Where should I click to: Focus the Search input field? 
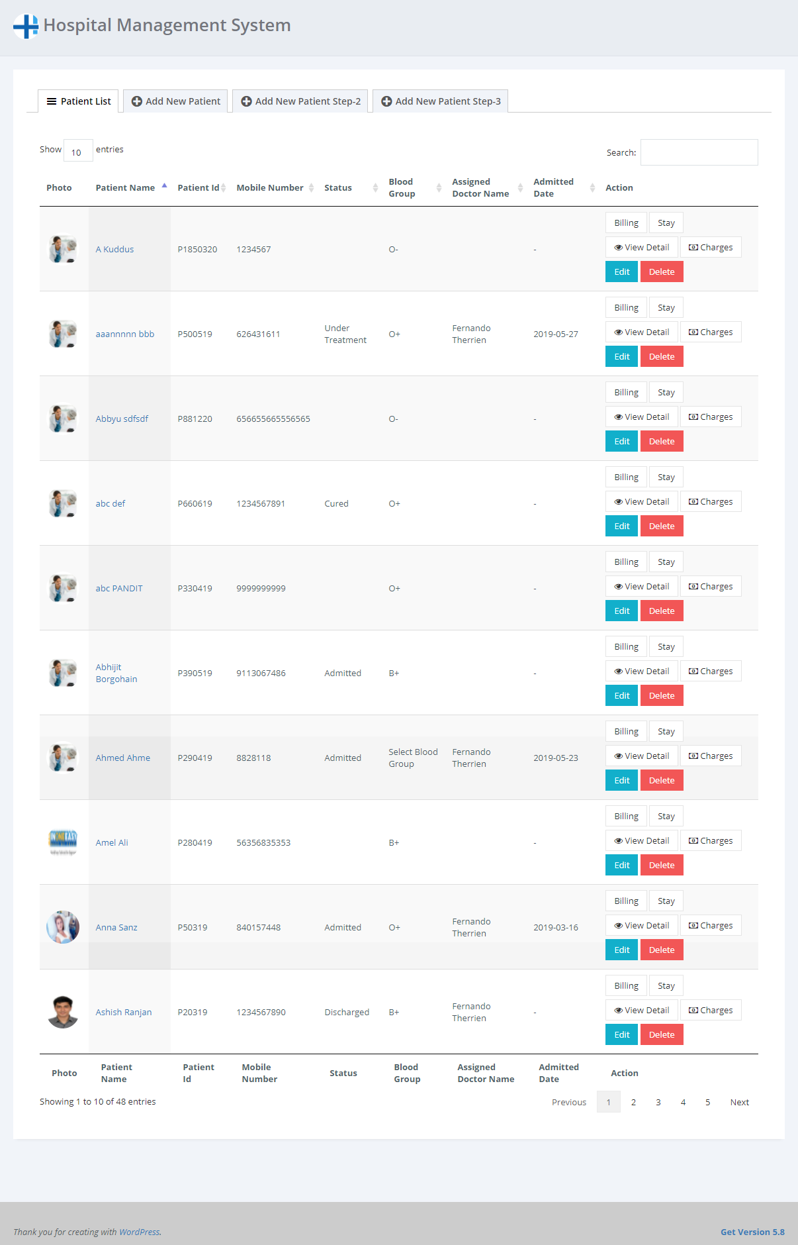(x=699, y=152)
